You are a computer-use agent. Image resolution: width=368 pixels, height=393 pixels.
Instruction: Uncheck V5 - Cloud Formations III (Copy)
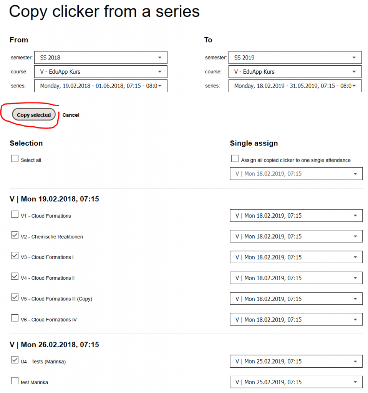pos(15,297)
